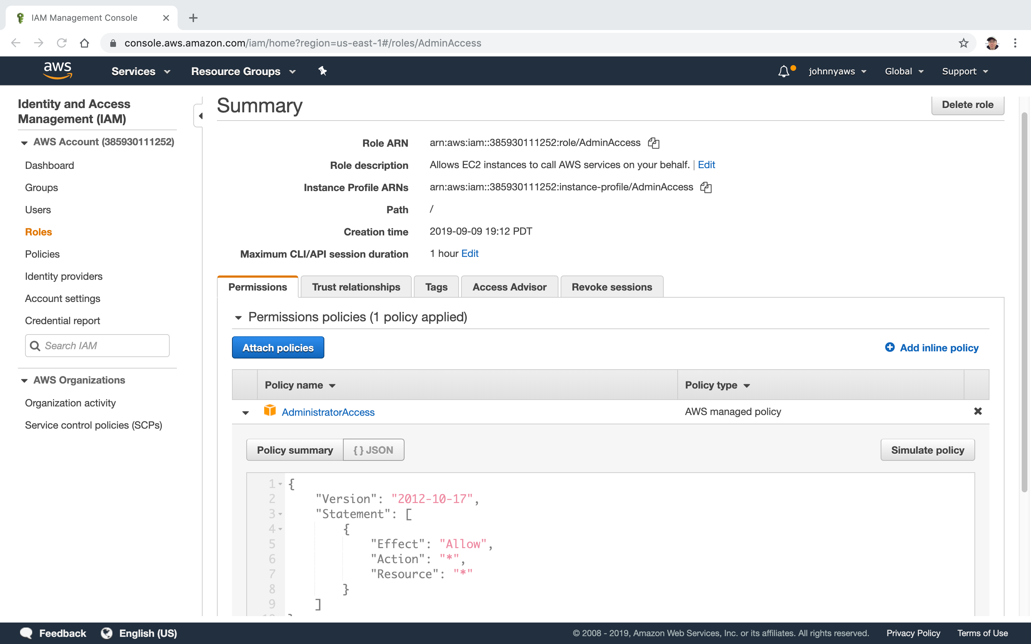Click the Delete role button
Screen dimensions: 1031x644
click(x=968, y=105)
